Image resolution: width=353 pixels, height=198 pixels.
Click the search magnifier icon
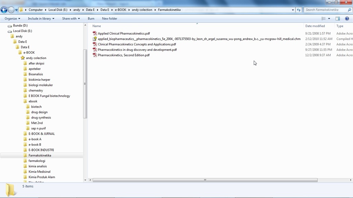[349, 10]
